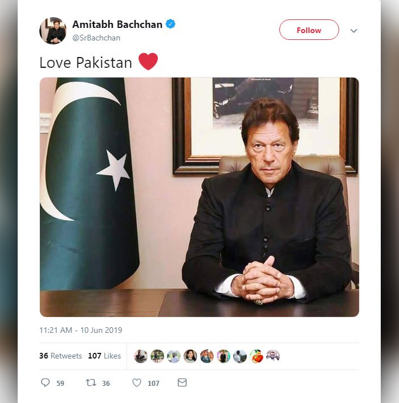Click the blue verified badge
This screenshot has height=403, width=399.
(x=170, y=24)
